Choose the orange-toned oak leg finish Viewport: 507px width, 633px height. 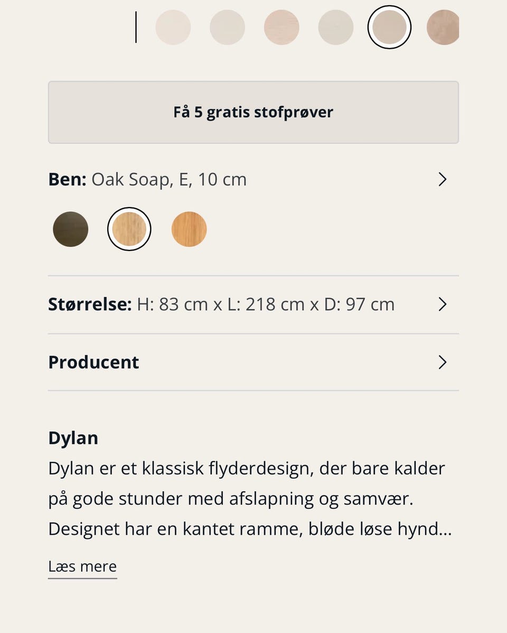tap(189, 229)
